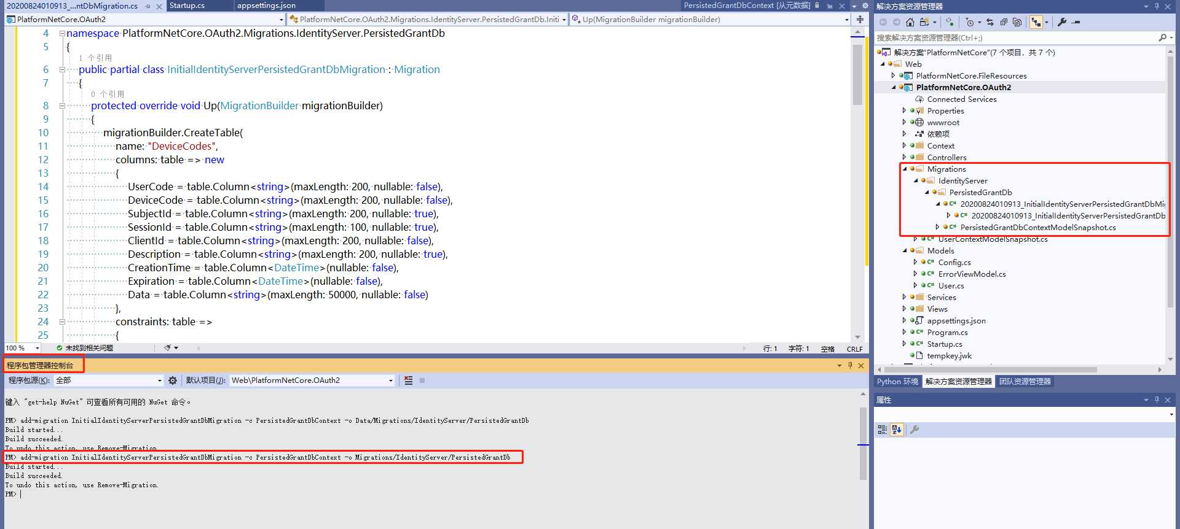
Task: Expand Services folder node
Action: tap(905, 298)
